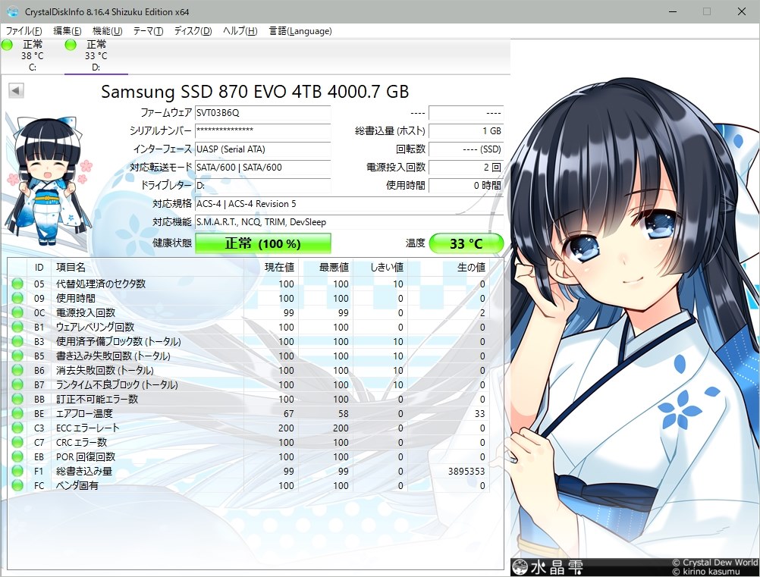Viewport: 760px width, 577px height.
Task: Click the firmware field SVT03B6Q
Action: coord(262,113)
